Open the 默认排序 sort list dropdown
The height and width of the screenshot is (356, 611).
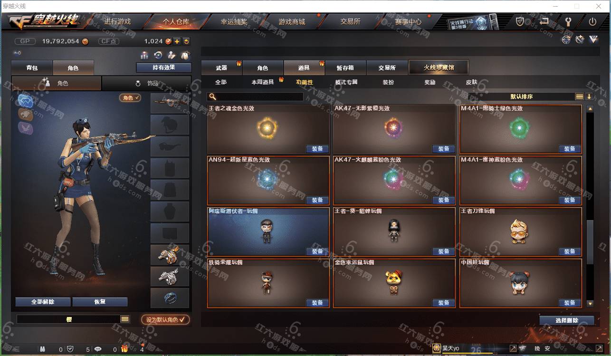tap(580, 96)
